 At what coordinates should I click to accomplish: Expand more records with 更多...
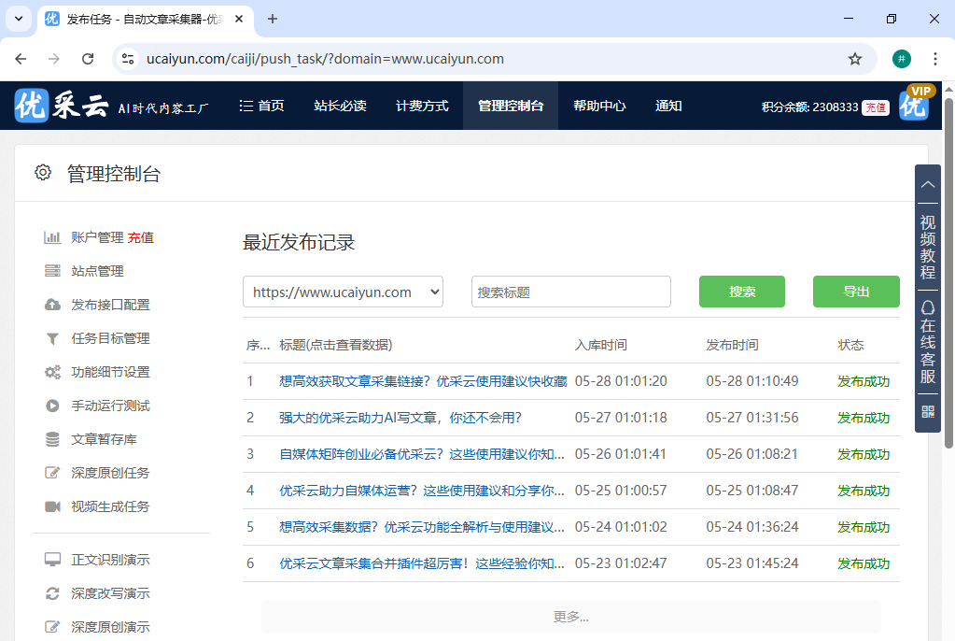(570, 616)
